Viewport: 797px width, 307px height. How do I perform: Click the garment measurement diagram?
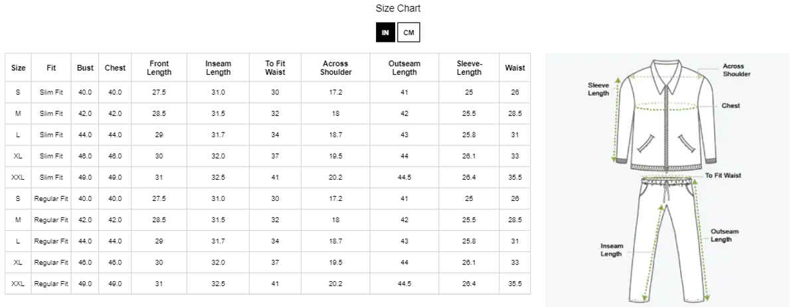[667, 180]
